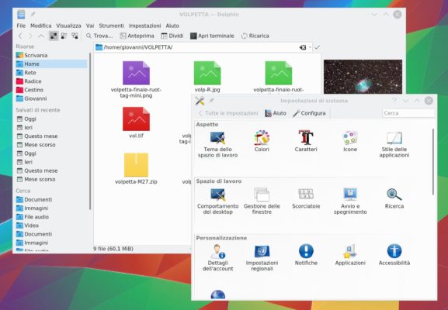The image size is (448, 310).
Task: Open Colori settings
Action: (262, 142)
